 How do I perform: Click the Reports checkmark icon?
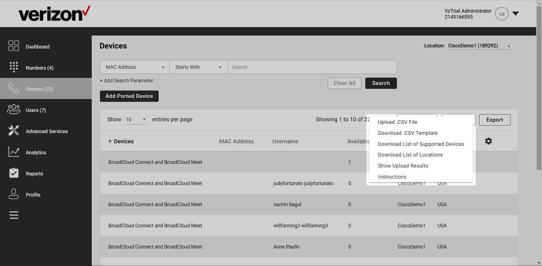coord(14,173)
